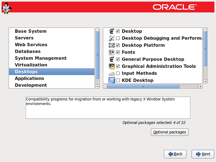216x162 pixels.
Task: Click the General Purpose Desktop foot icon
Action: (112, 59)
